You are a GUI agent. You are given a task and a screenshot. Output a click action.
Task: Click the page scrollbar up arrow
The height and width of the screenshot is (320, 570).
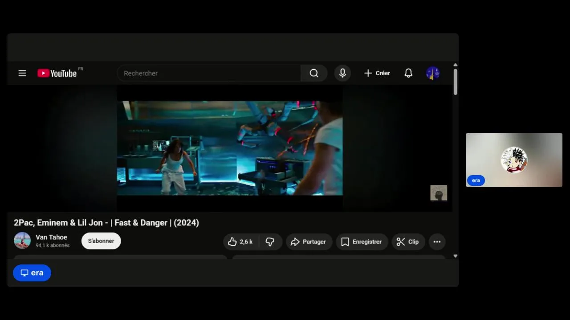pos(455,65)
